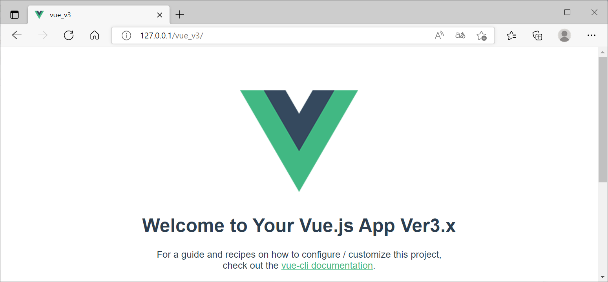This screenshot has width=608, height=282.
Task: Click the grayed-out forward navigation arrow
Action: pos(42,35)
